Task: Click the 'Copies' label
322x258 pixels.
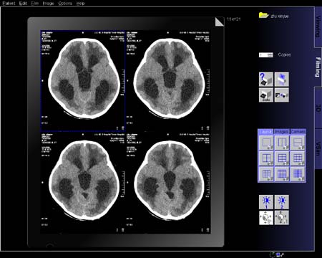Action: coord(284,54)
